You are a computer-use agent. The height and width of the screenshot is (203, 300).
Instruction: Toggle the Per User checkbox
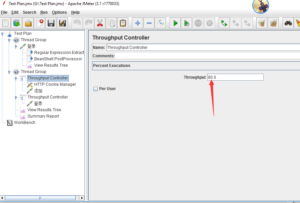coord(95,89)
